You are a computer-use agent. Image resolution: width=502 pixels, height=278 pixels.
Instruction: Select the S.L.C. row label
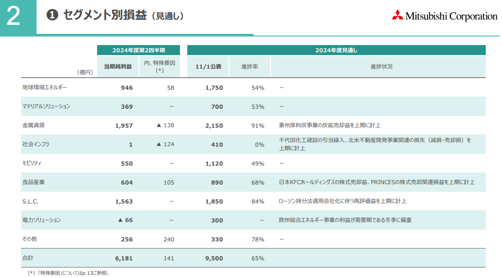pyautogui.click(x=30, y=201)
